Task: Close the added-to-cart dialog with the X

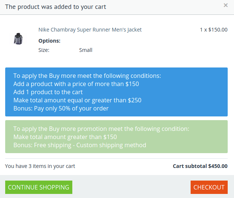Action: coord(225,5)
